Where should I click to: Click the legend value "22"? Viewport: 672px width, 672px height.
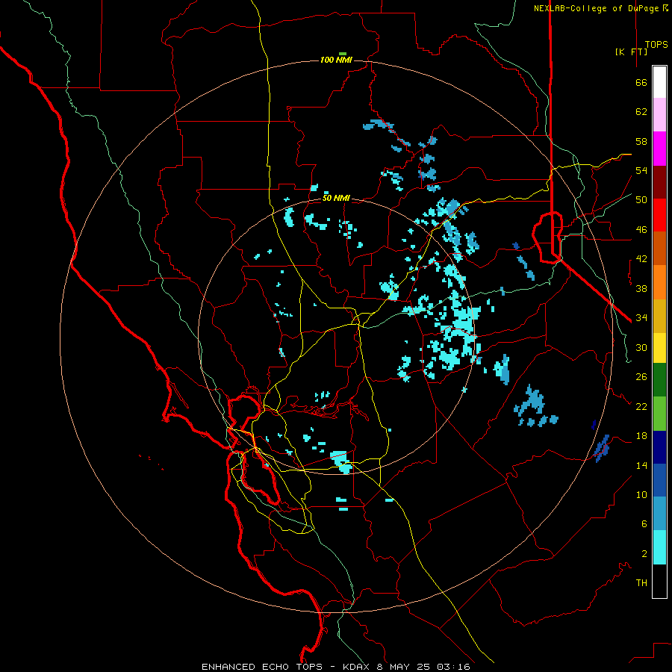(641, 406)
